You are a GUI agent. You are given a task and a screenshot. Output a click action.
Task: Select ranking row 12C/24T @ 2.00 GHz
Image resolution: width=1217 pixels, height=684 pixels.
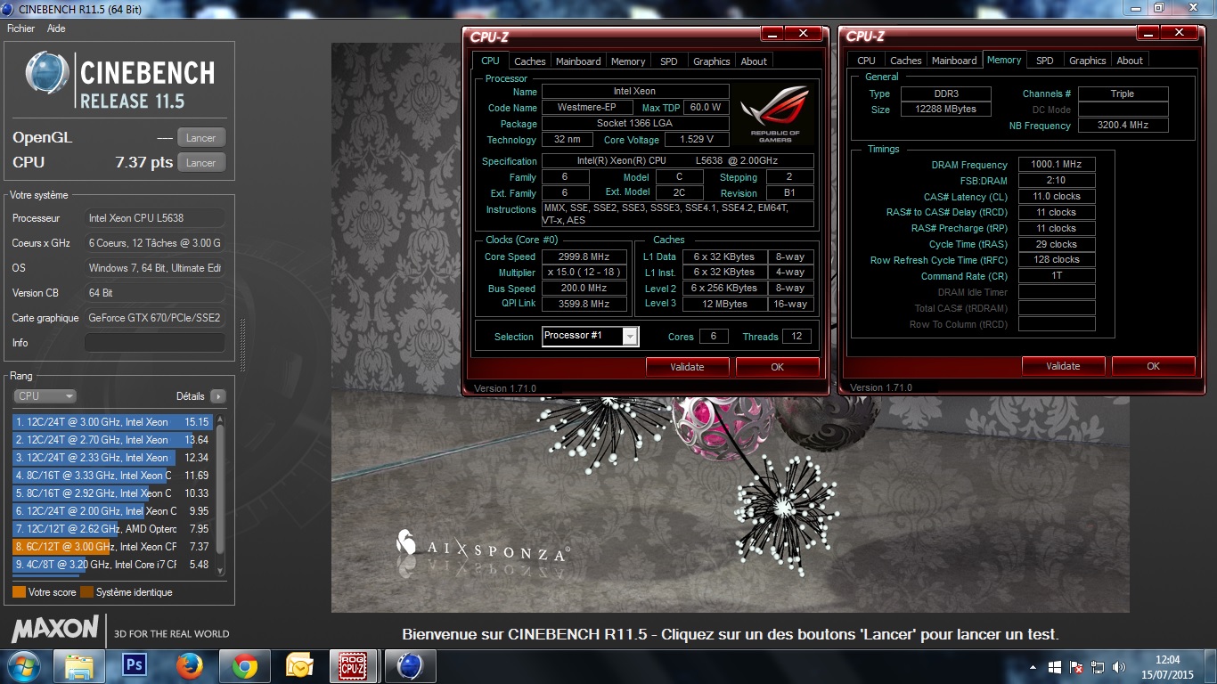point(112,511)
